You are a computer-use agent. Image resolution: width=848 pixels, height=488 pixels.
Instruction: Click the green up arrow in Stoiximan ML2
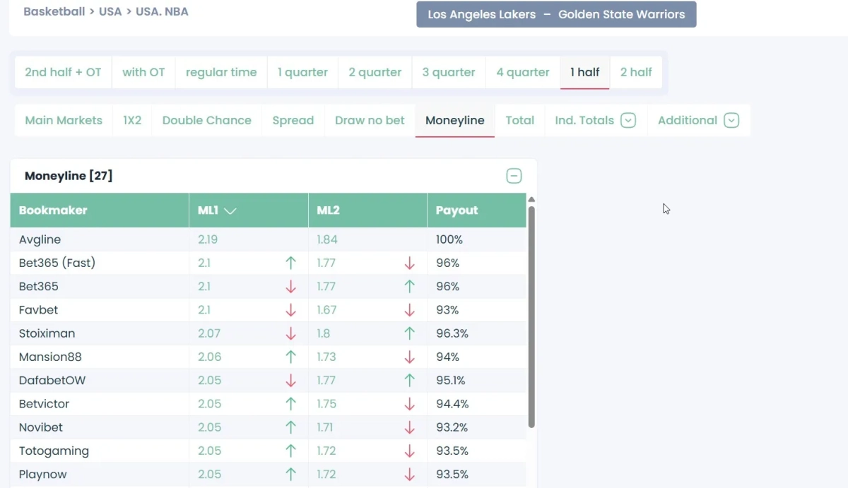409,333
